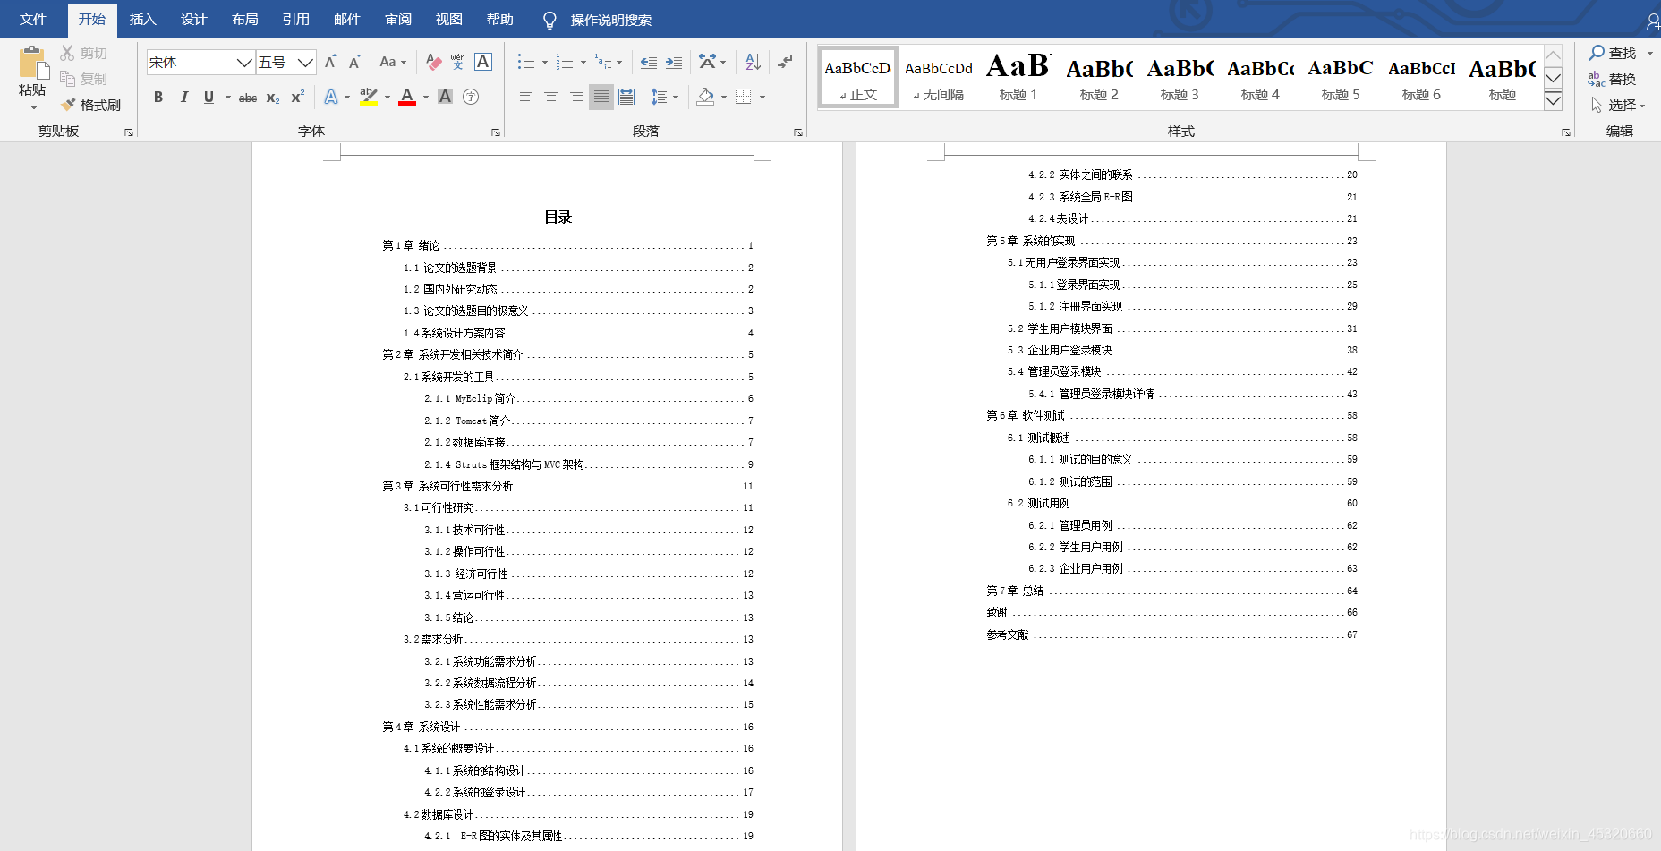The height and width of the screenshot is (851, 1661).
Task: Center-align the text
Action: pyautogui.click(x=551, y=97)
